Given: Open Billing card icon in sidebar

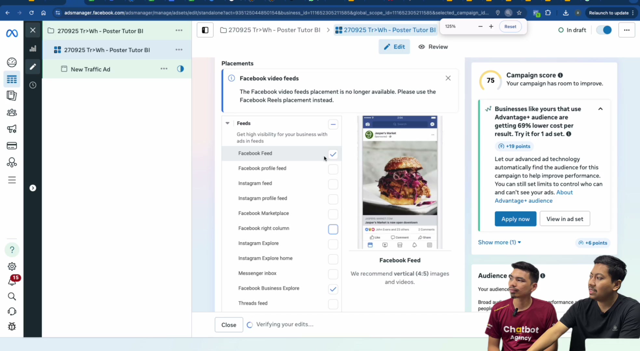Looking at the screenshot, I should tap(12, 146).
